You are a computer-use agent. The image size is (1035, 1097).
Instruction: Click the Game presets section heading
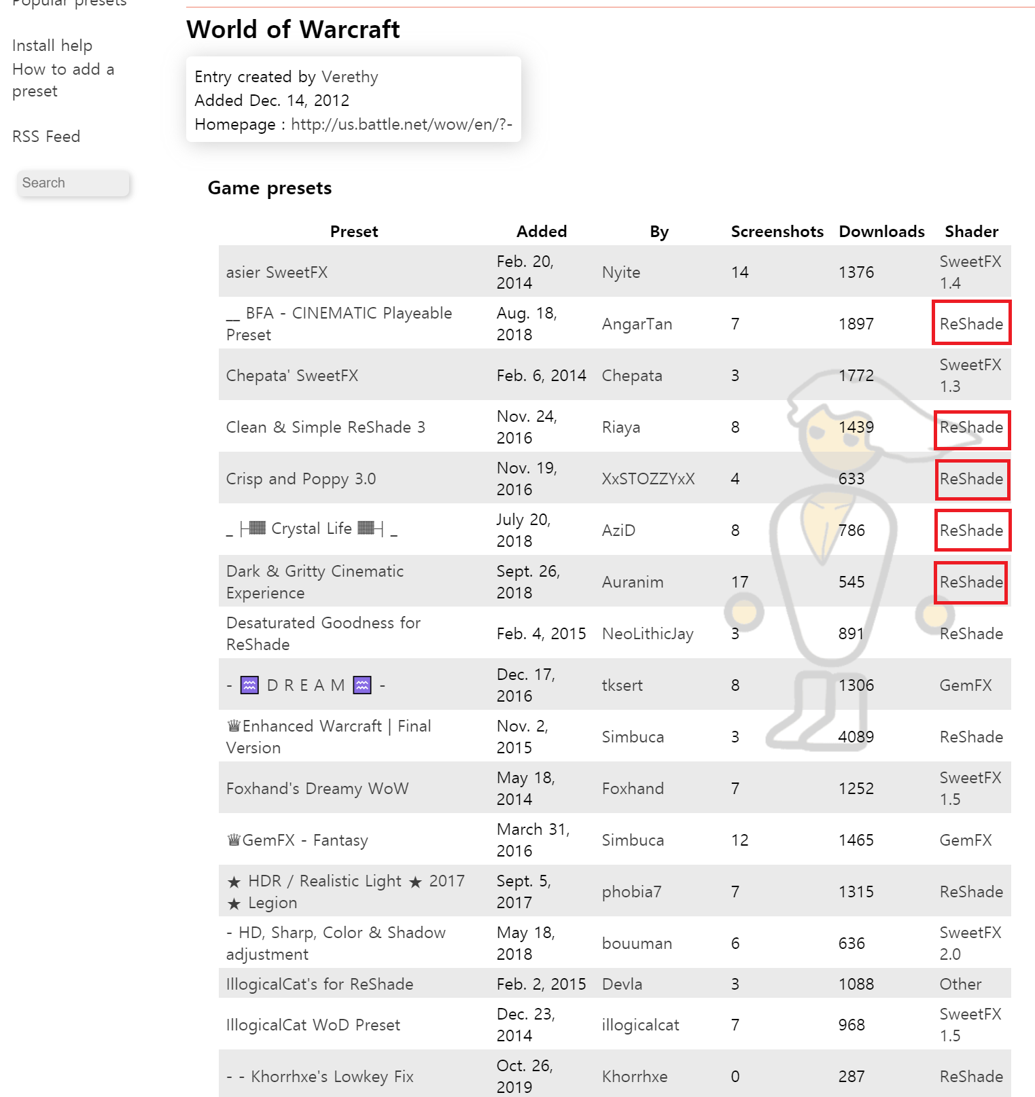click(x=270, y=188)
